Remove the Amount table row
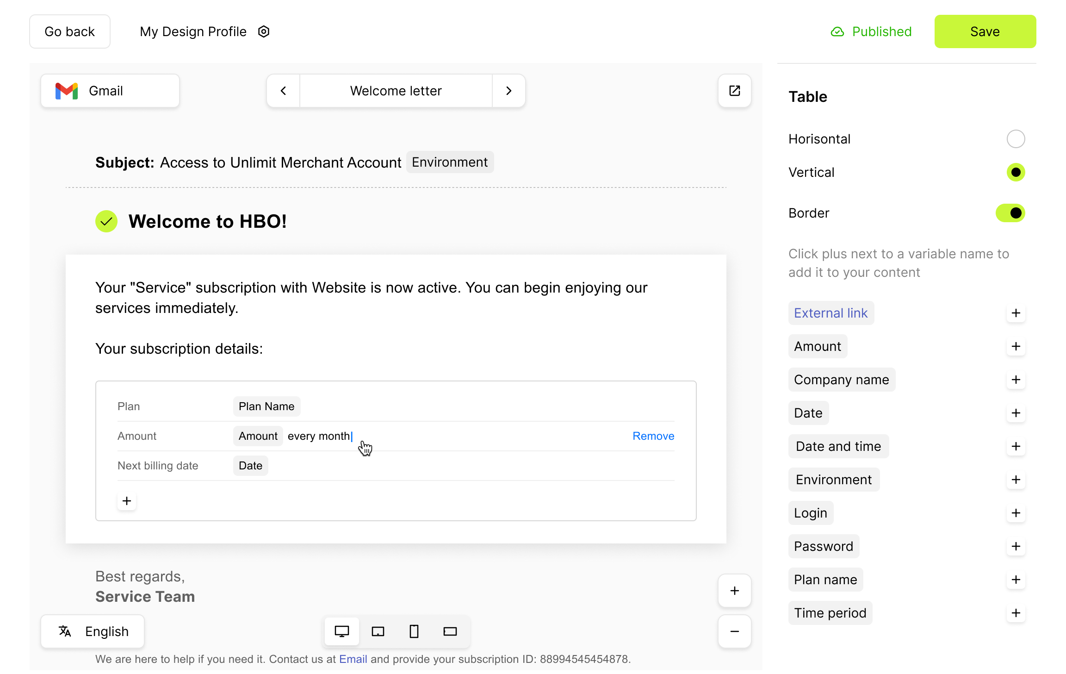Screen dimensions: 1066x674 653,436
